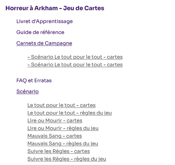Select Lire ou Mourir - règles du jeu
The width and height of the screenshot is (175, 165).
tap(63, 128)
